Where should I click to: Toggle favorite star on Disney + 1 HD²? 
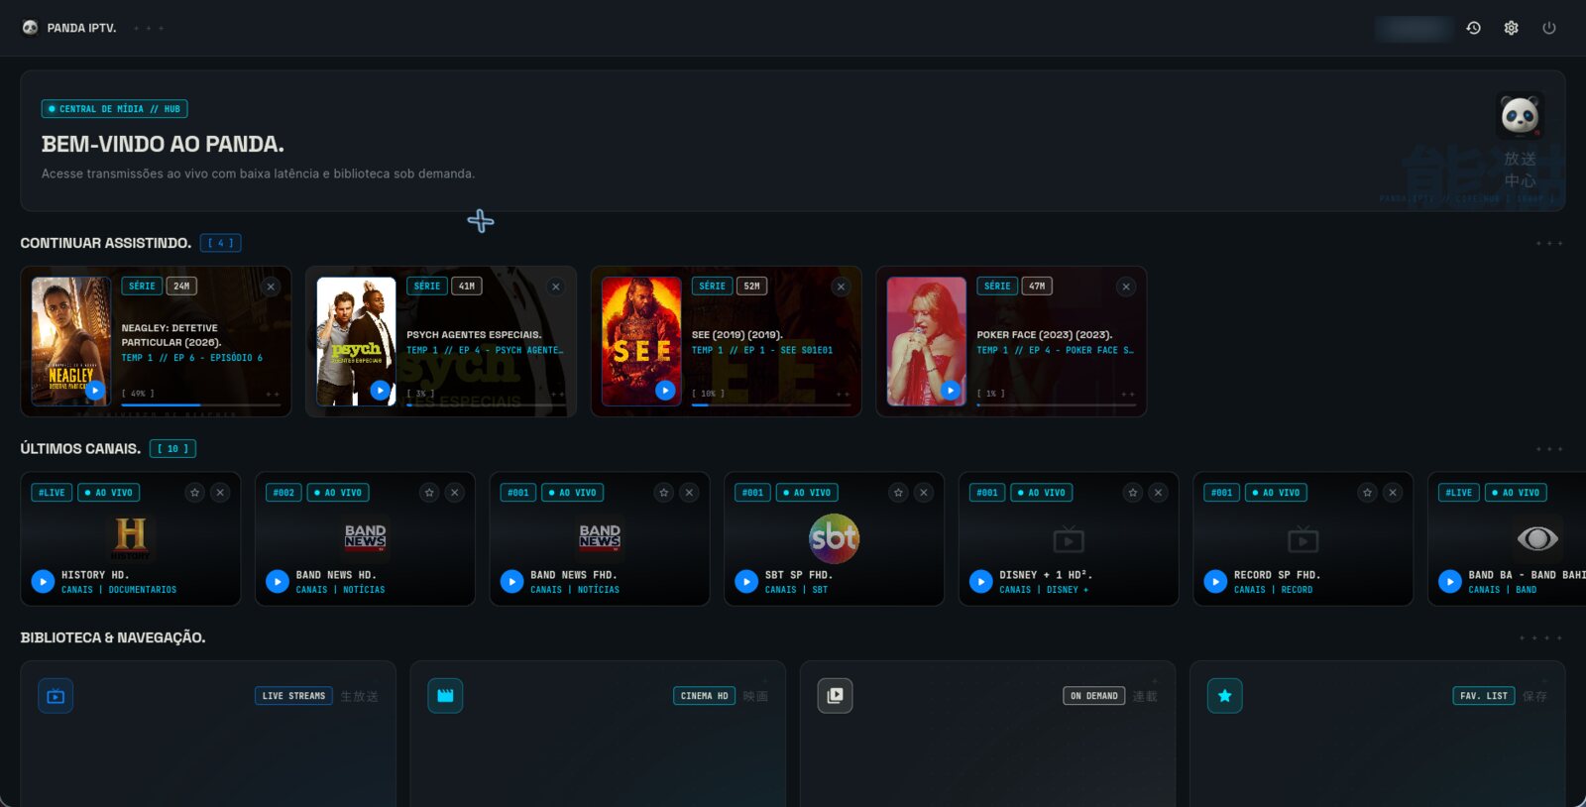1133,493
